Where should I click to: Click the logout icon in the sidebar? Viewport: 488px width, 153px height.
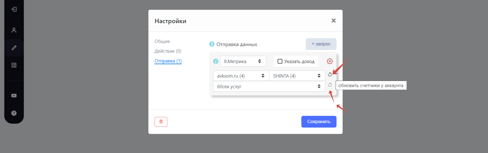(x=14, y=9)
